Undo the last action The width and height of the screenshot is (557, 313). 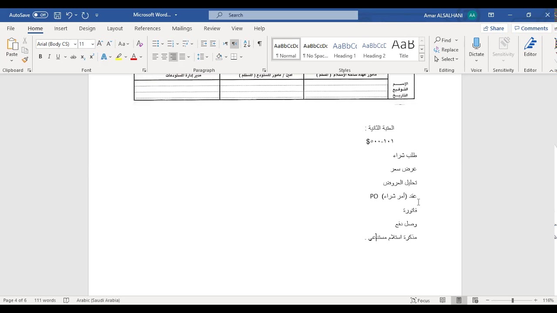point(69,15)
